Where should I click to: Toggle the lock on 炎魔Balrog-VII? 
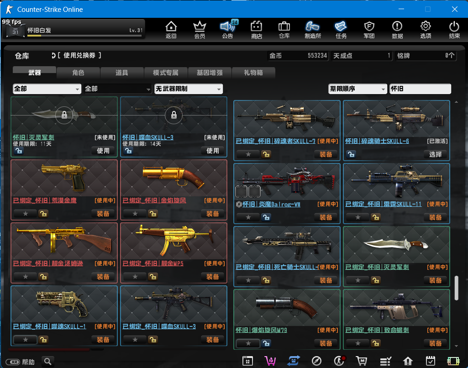(x=266, y=217)
